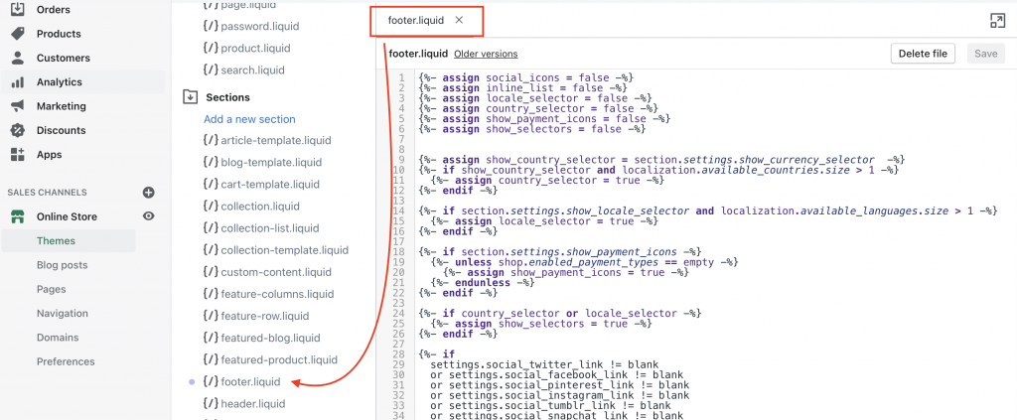Expand code editor to fullscreen

point(997,21)
